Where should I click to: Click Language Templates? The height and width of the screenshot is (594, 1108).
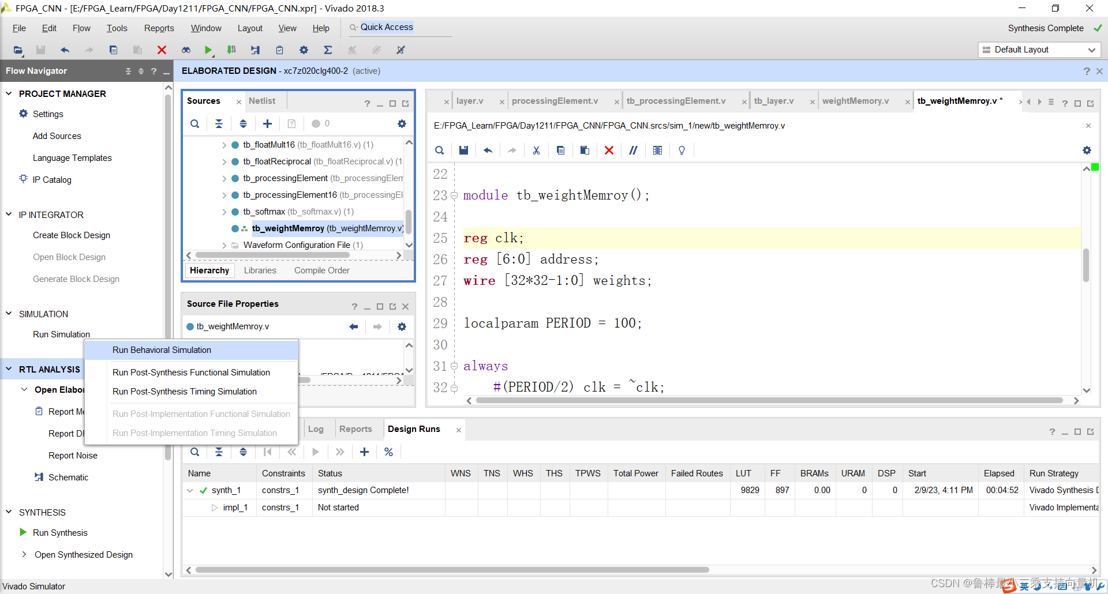pyautogui.click(x=72, y=158)
